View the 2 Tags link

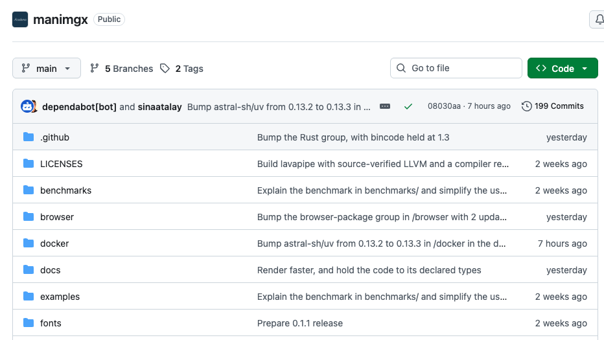[x=182, y=69]
